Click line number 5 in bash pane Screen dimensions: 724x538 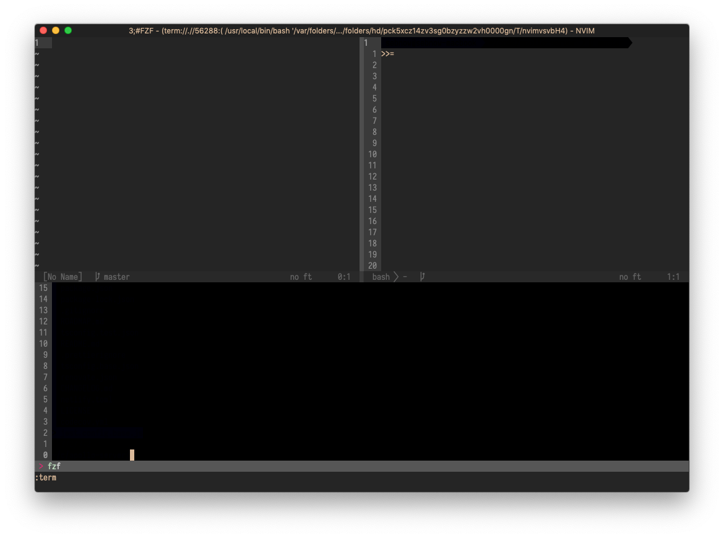[x=374, y=98]
